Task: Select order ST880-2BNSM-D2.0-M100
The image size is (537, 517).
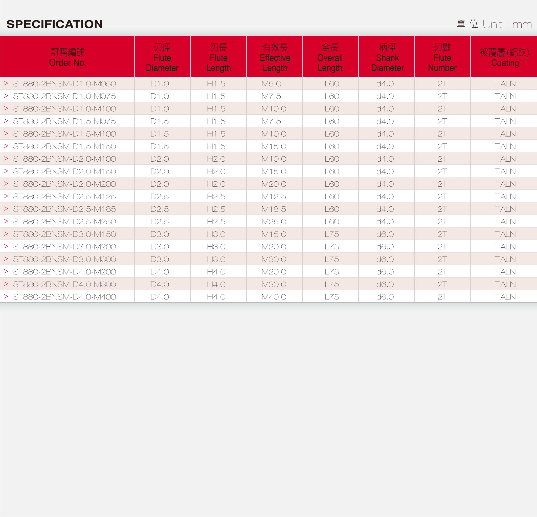Action: tap(64, 159)
